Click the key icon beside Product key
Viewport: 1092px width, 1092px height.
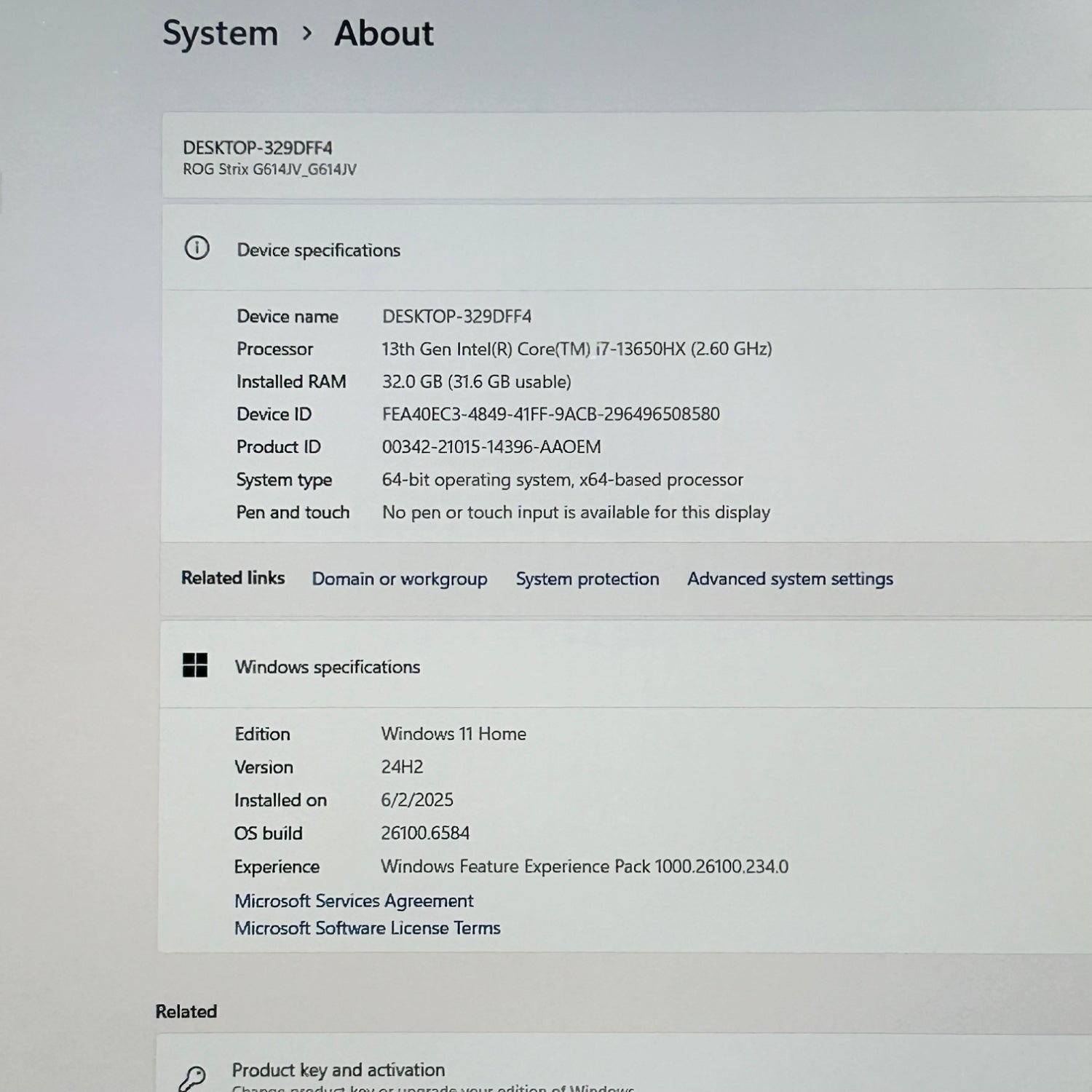(x=192, y=1077)
